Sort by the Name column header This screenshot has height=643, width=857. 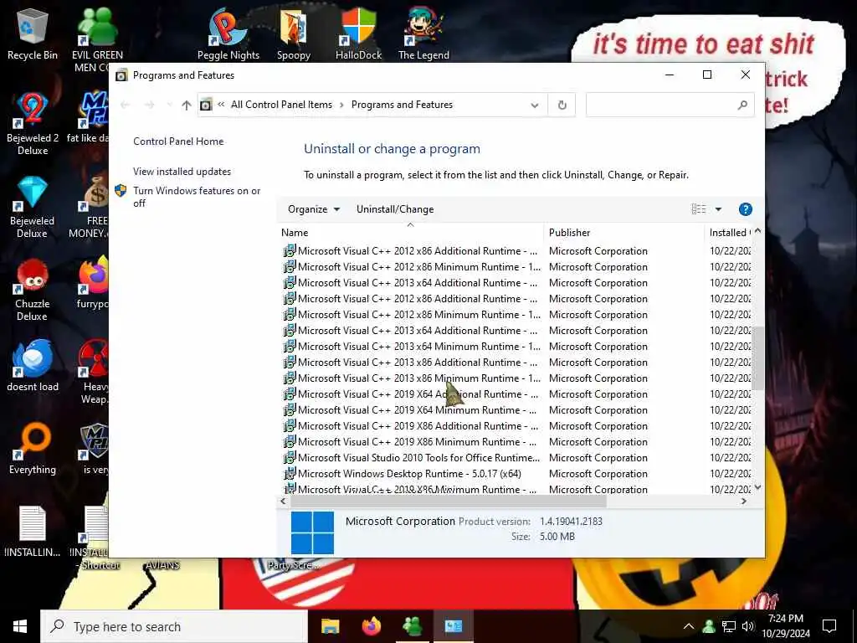pyautogui.click(x=410, y=233)
